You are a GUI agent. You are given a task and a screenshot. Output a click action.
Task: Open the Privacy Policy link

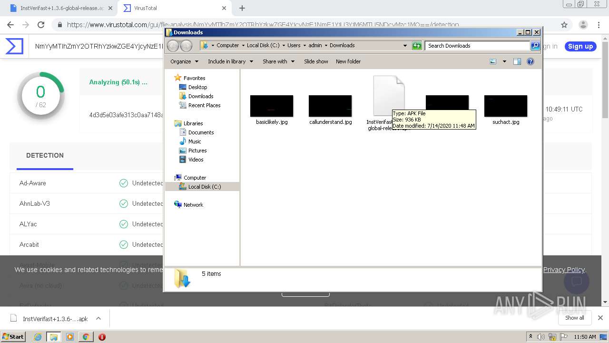click(564, 270)
